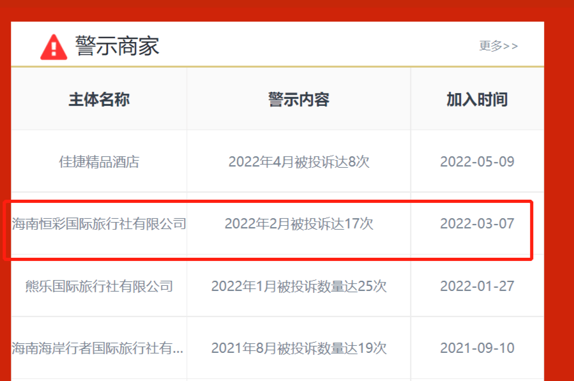
Task: Click the red page background right of table
Action: tap(559, 191)
